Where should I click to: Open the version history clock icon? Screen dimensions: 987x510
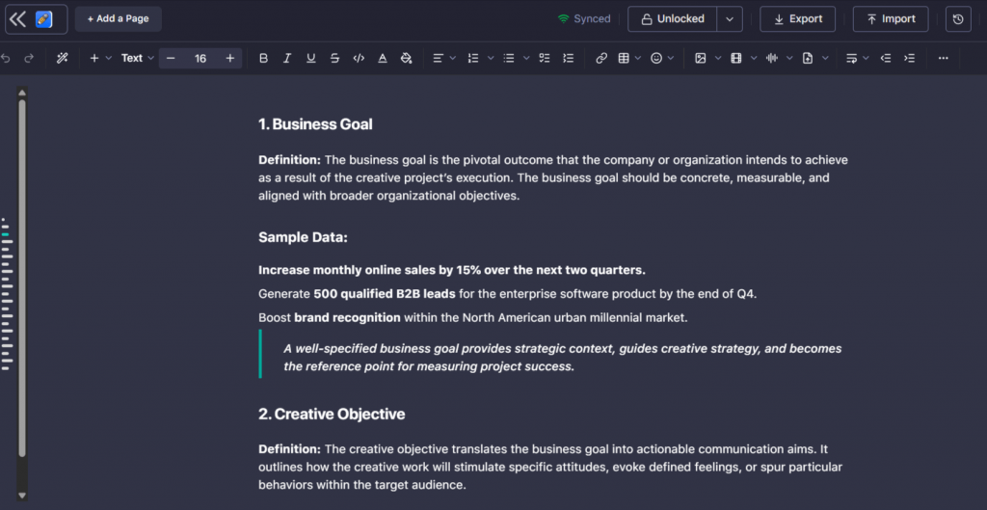point(958,19)
